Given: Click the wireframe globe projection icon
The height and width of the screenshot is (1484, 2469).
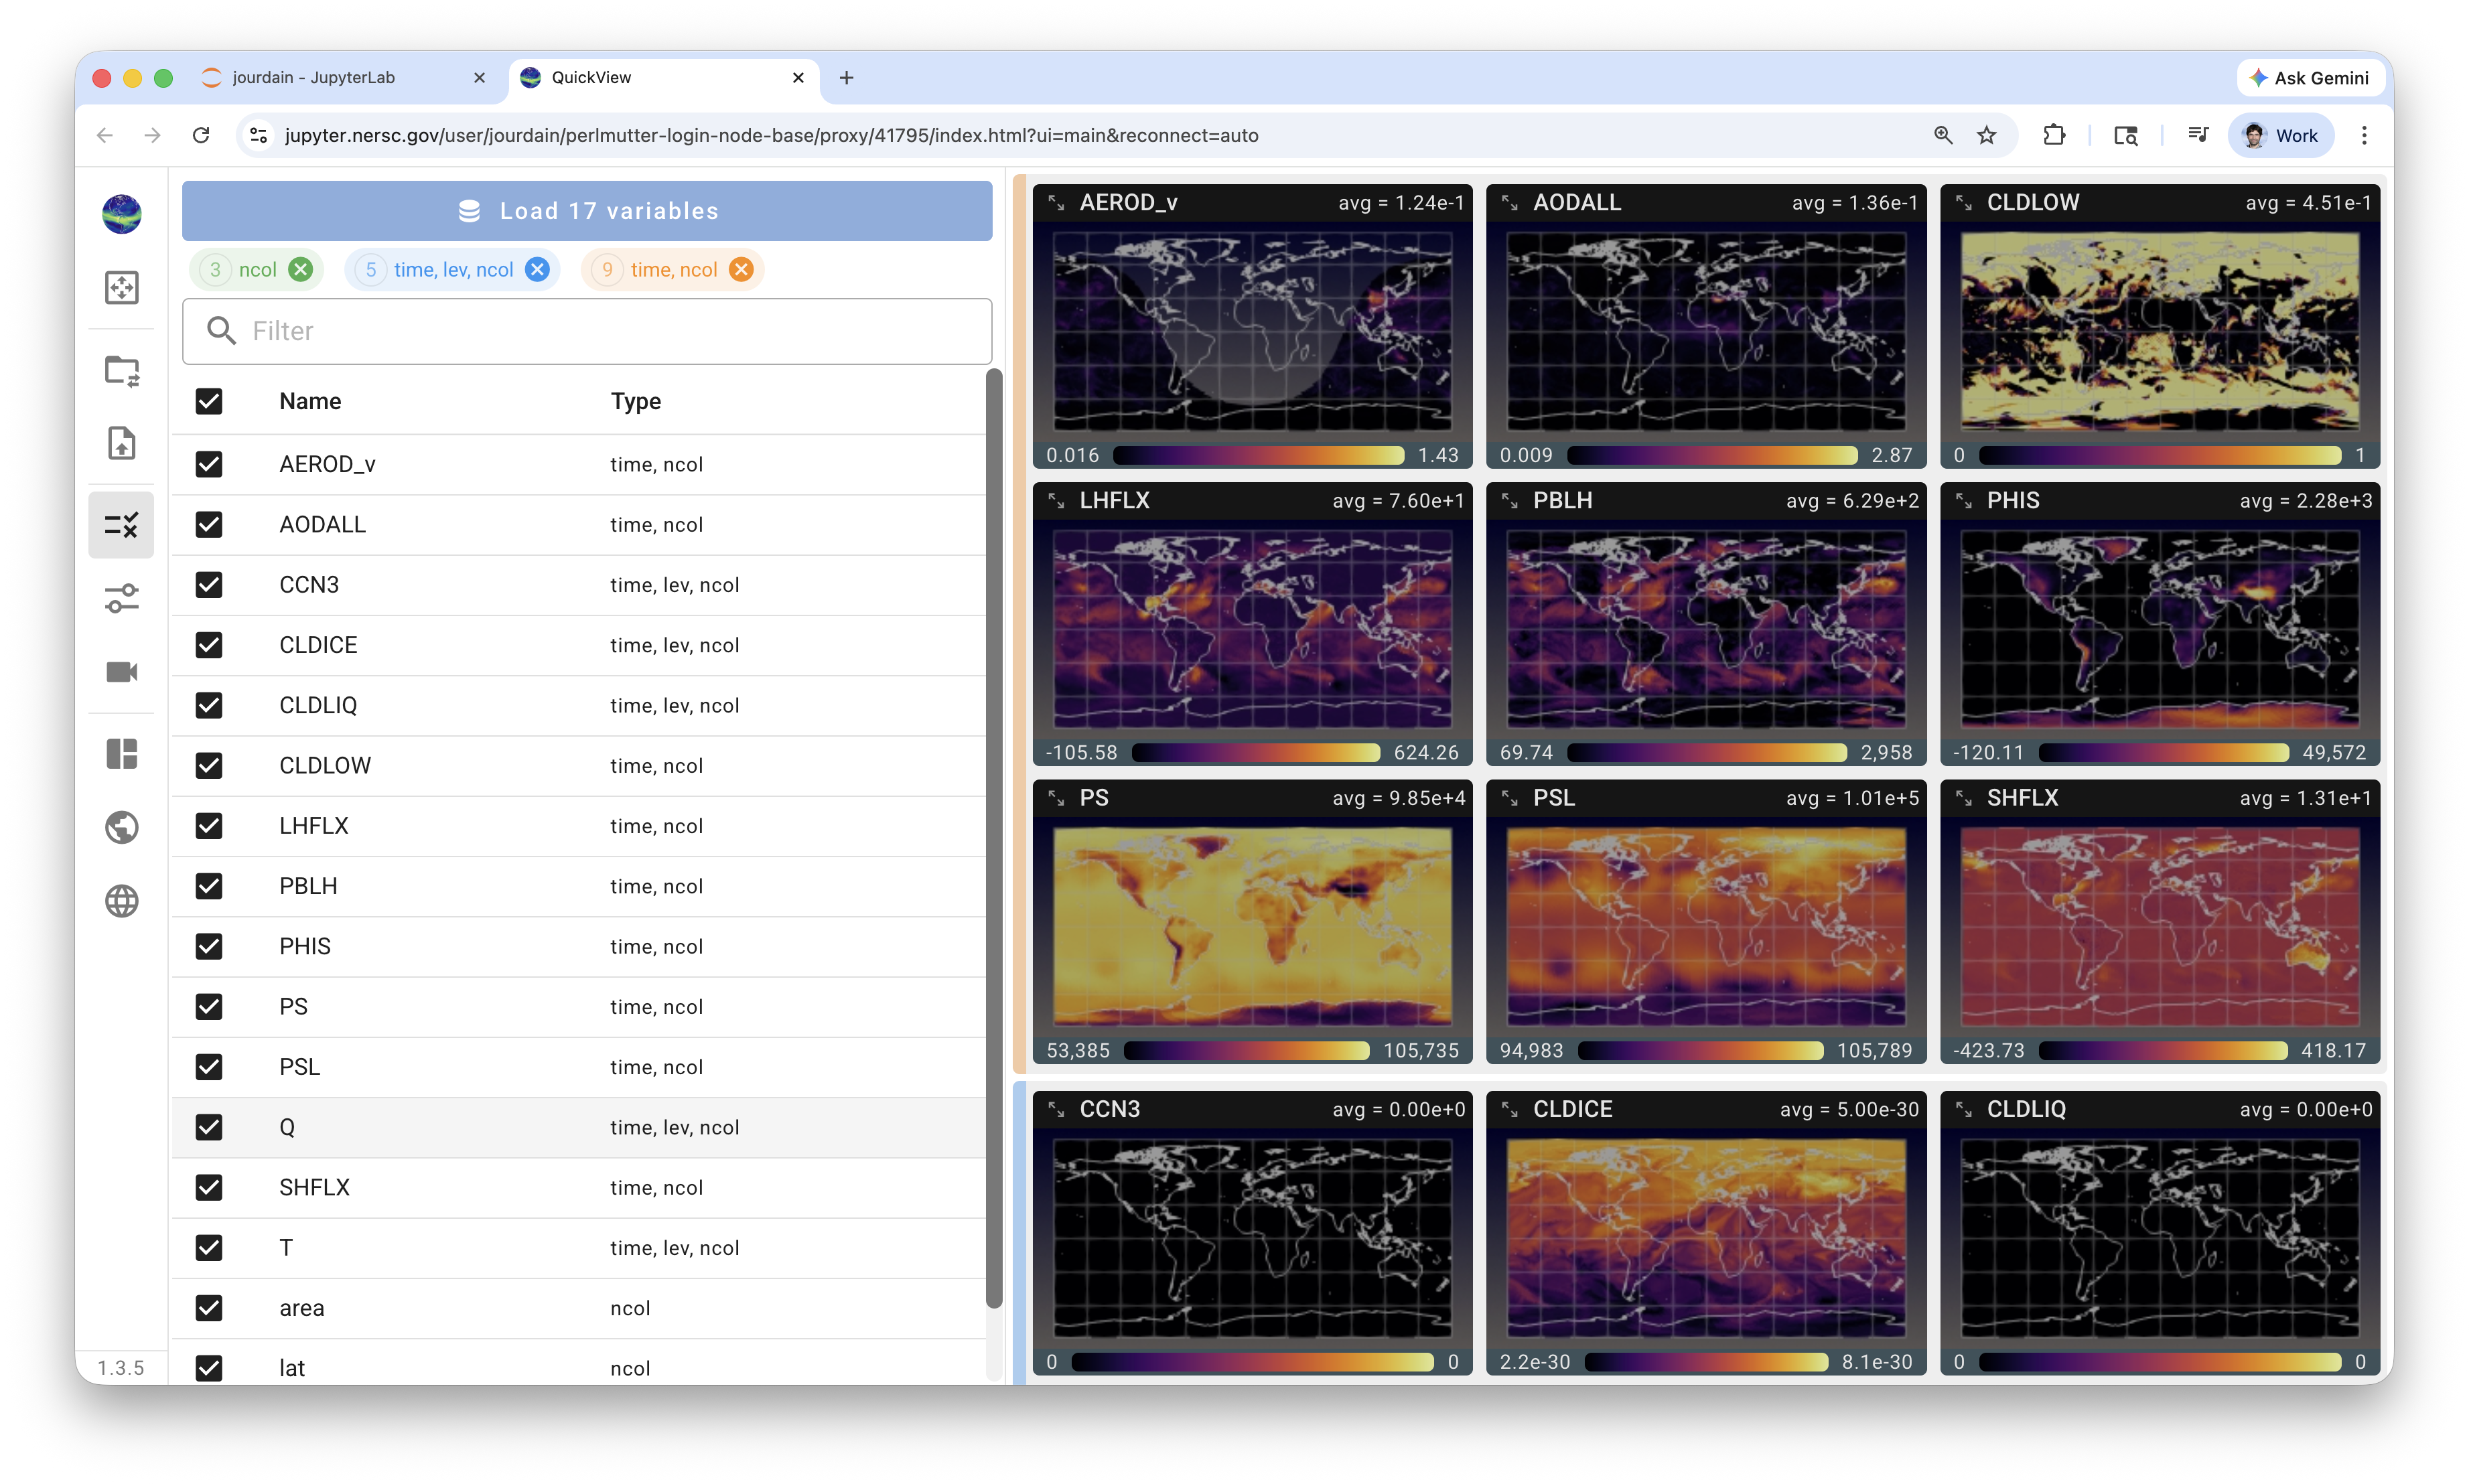Looking at the screenshot, I should (121, 901).
